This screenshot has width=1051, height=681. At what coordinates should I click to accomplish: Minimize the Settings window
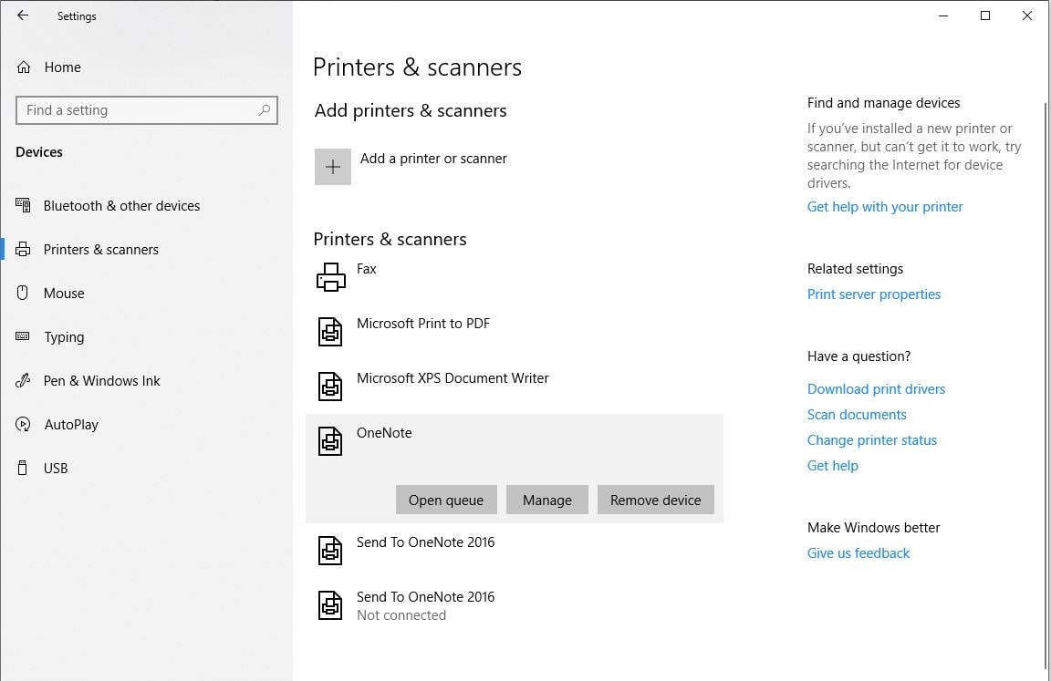tap(943, 15)
